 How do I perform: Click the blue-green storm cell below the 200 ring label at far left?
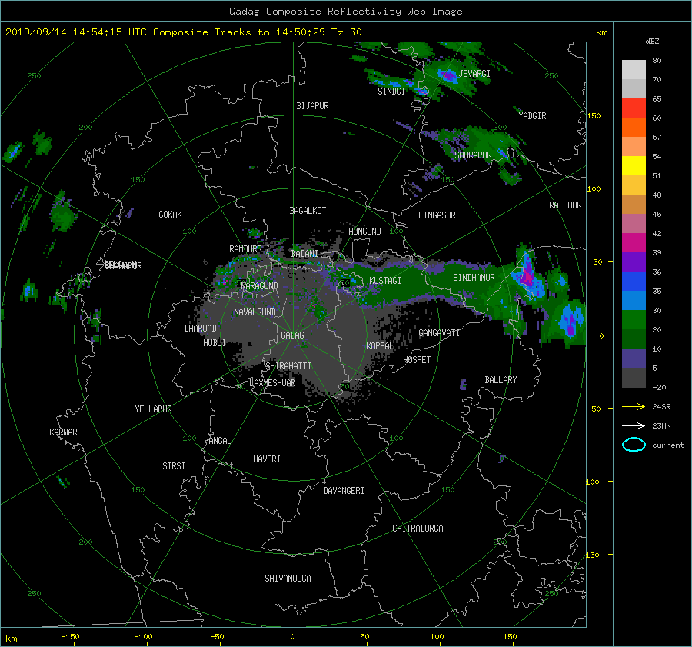[x=13, y=152]
